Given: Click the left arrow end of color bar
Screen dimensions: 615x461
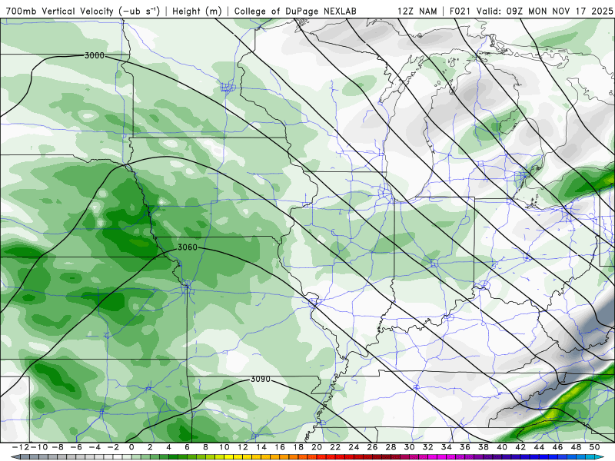Looking at the screenshot, I should (15, 457).
